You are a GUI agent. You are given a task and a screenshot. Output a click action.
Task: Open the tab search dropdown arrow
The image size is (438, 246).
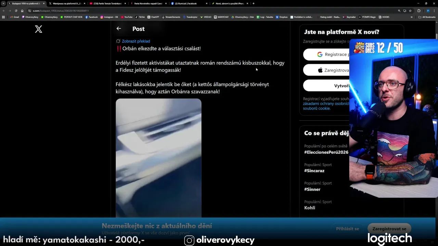point(3,3)
